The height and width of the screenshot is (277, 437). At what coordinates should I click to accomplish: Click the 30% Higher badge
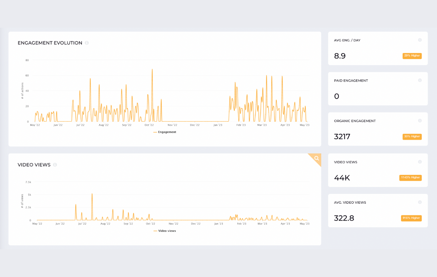tap(412, 136)
